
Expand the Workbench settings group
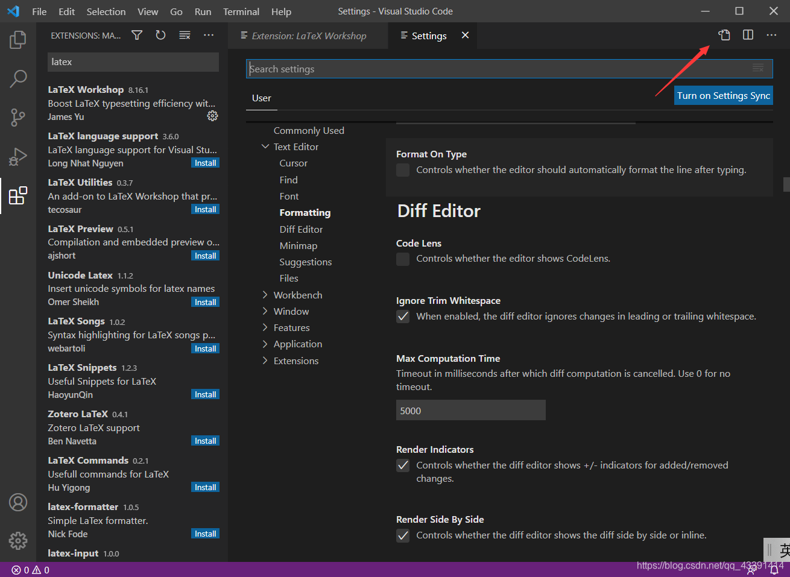(265, 295)
